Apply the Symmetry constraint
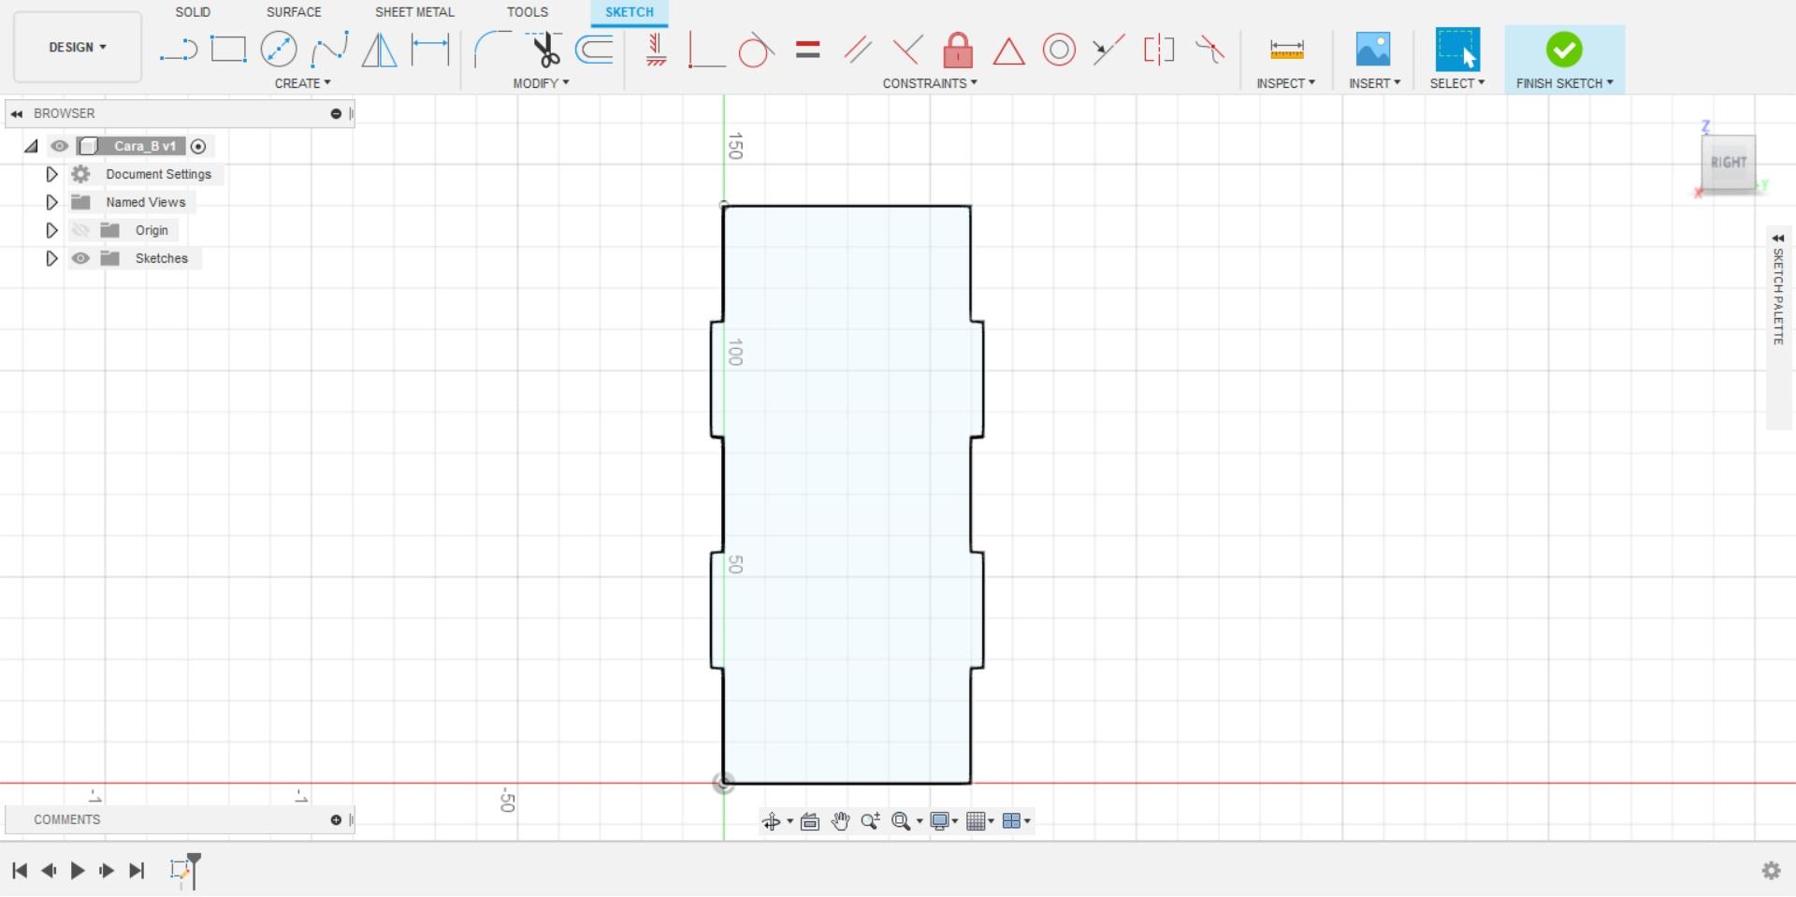The image size is (1796, 897). point(1159,50)
